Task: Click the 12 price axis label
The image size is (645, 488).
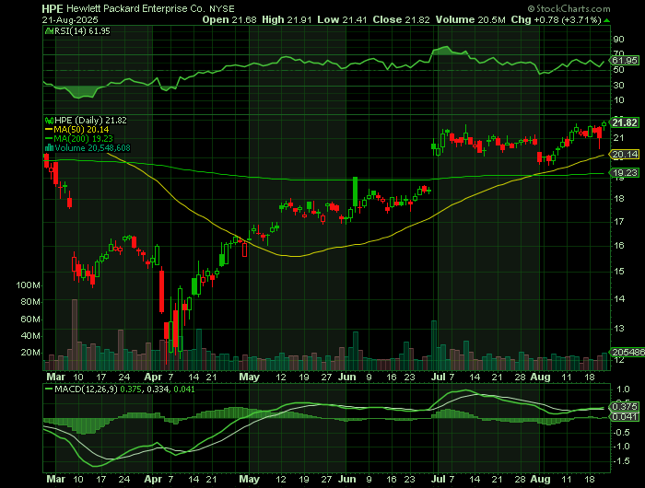Action: coord(618,360)
